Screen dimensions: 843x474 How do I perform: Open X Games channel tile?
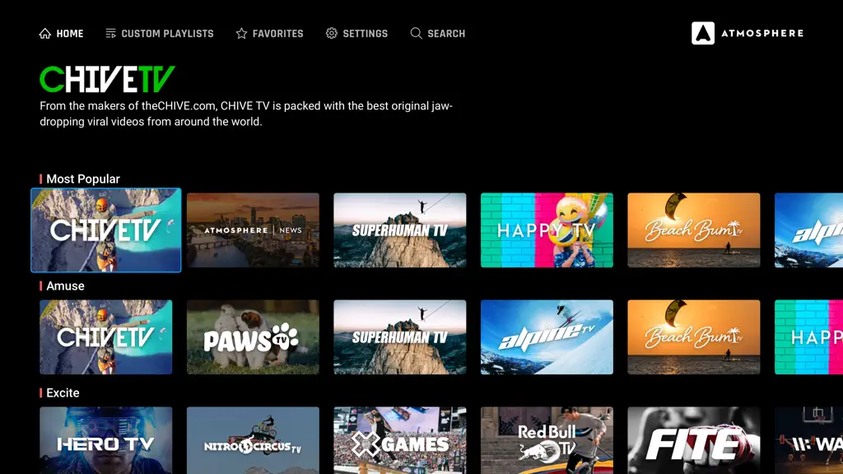(x=399, y=440)
